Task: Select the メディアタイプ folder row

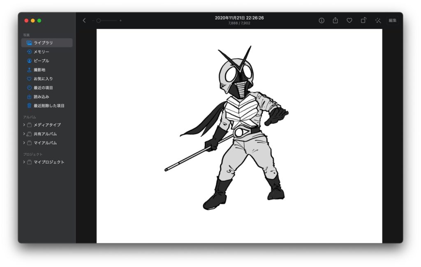Action: coord(47,125)
